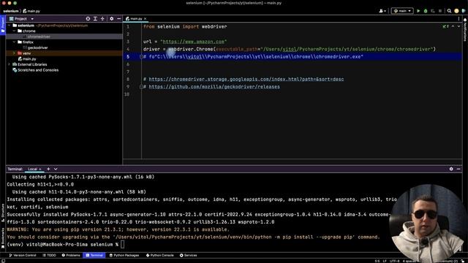Select opened file locate icon in Project panel
468x263 pixels.
(88, 18)
